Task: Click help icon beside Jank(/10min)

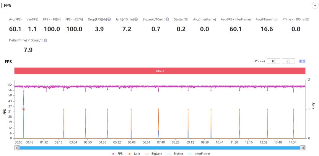Action: [x=136, y=19]
